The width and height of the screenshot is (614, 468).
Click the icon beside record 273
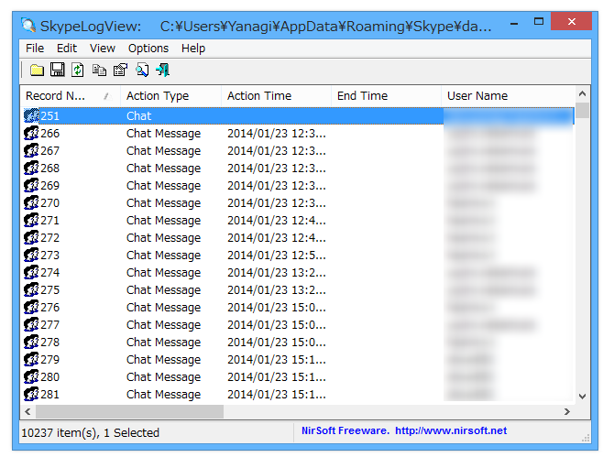click(x=31, y=256)
